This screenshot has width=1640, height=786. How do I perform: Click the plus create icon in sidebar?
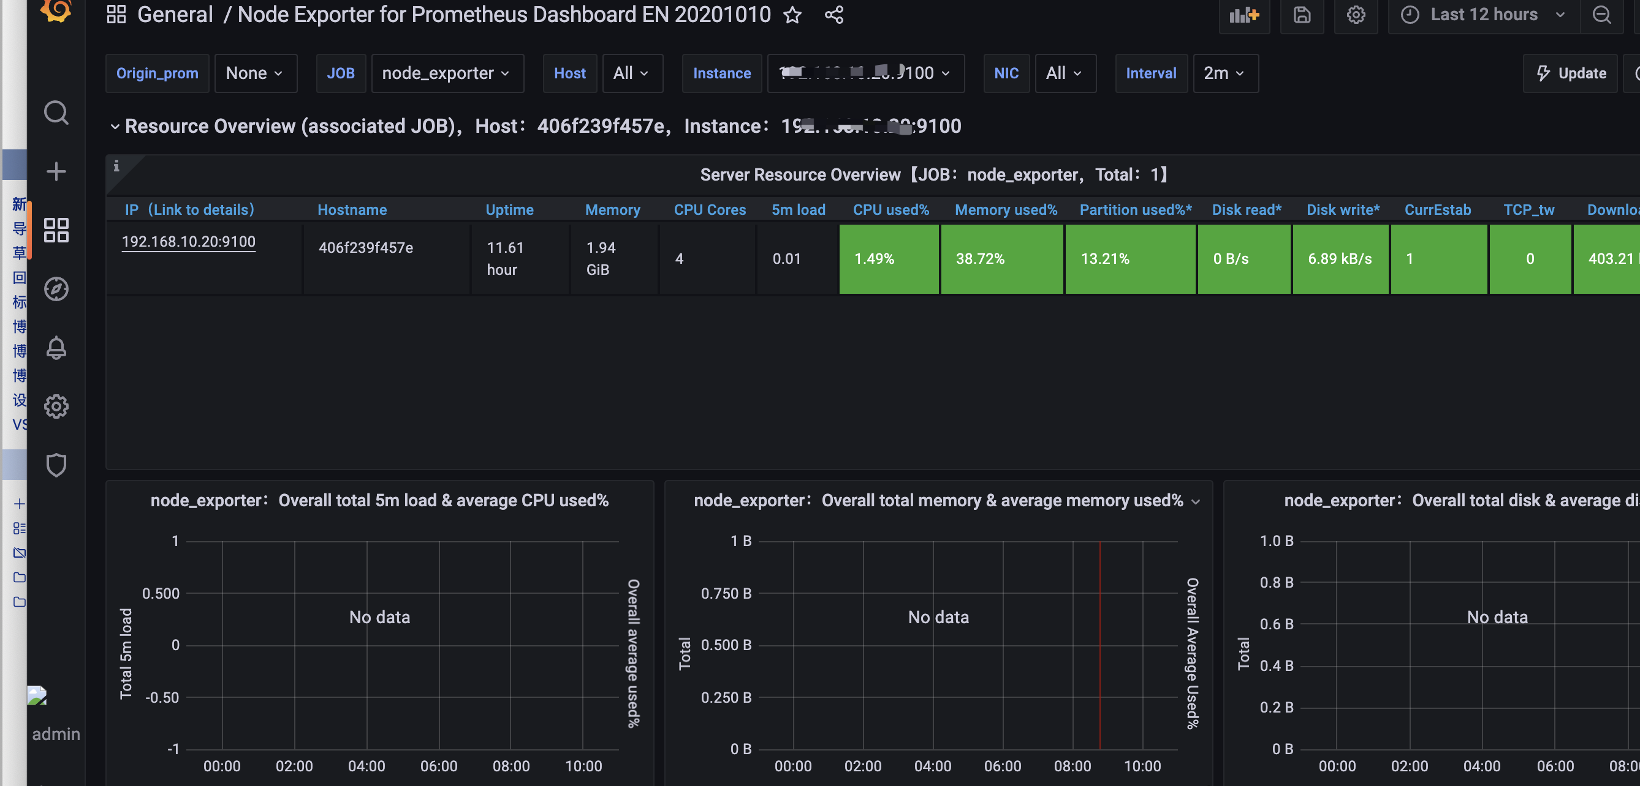point(56,171)
